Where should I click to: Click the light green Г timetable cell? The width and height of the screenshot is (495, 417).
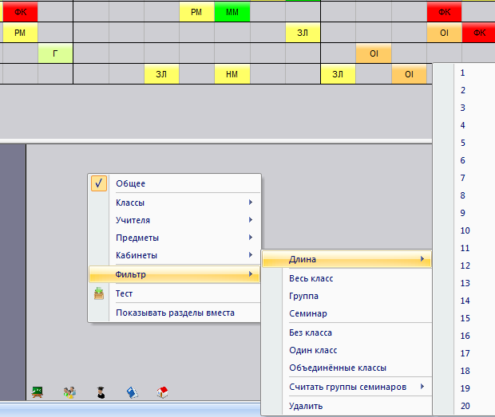coord(55,53)
